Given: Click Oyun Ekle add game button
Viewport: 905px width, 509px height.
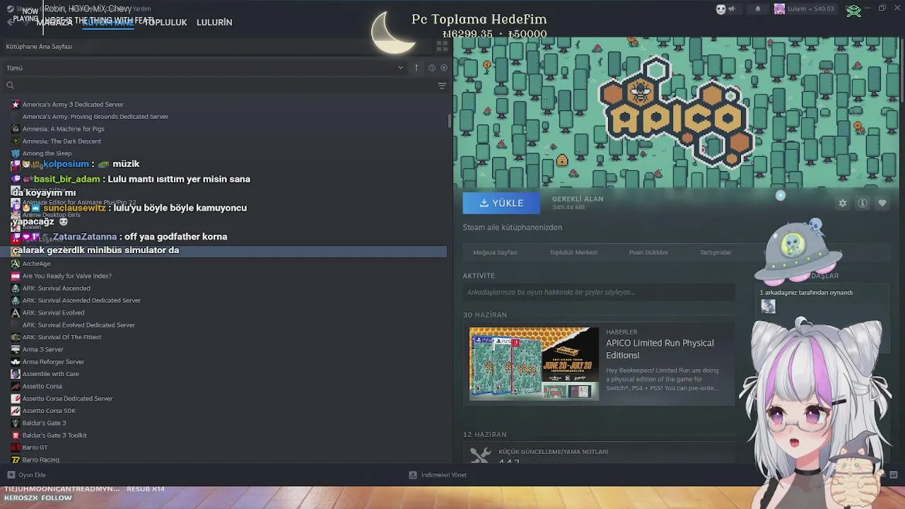Looking at the screenshot, I should click(x=27, y=475).
